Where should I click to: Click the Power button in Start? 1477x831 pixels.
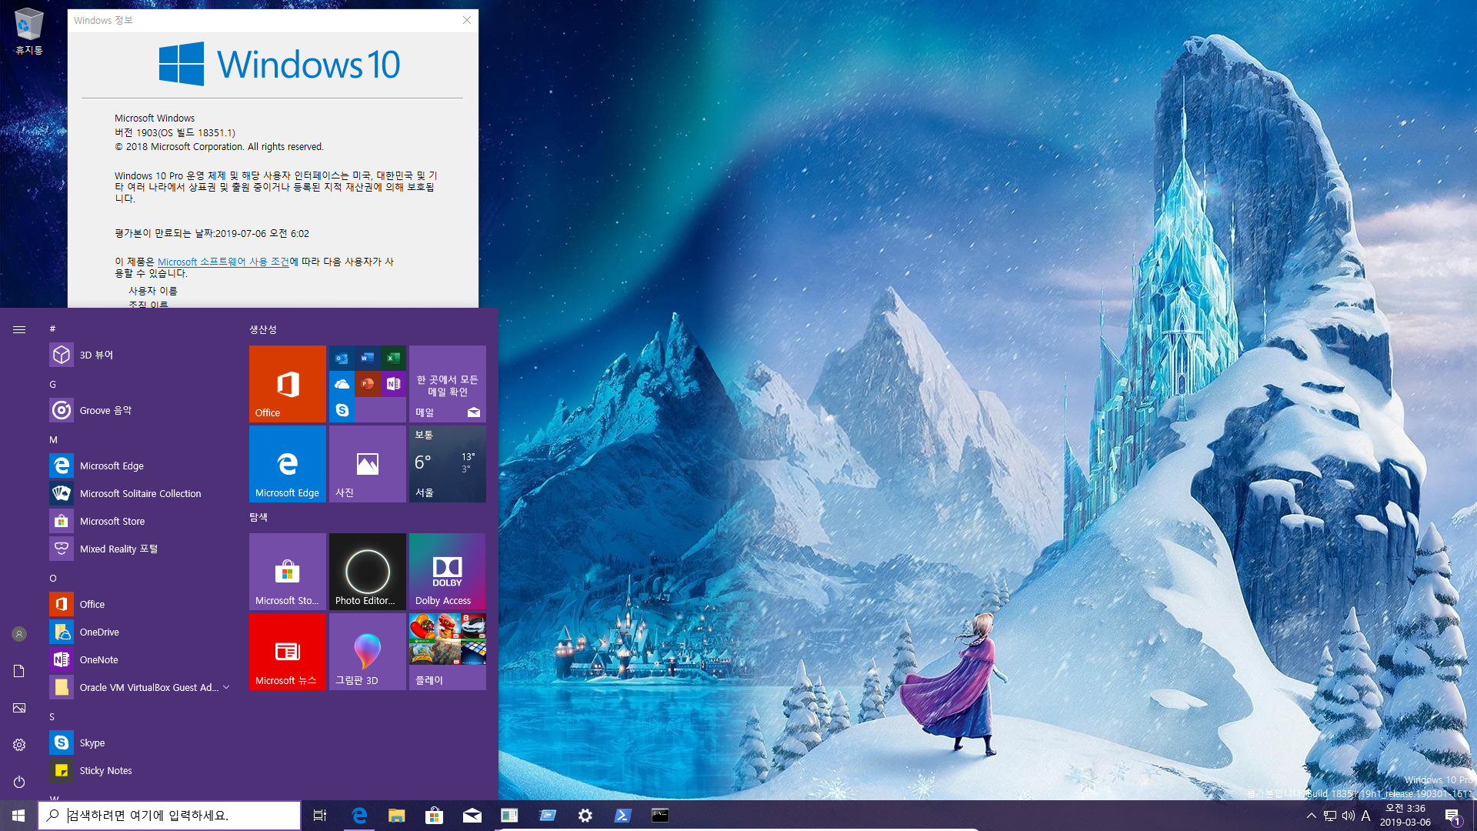pyautogui.click(x=19, y=782)
